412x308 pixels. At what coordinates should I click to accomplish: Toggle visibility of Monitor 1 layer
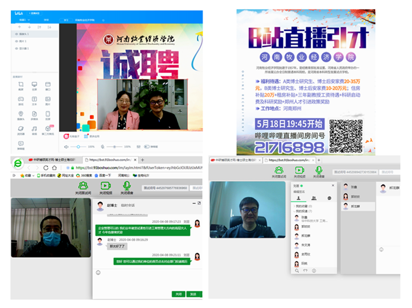click(17, 49)
